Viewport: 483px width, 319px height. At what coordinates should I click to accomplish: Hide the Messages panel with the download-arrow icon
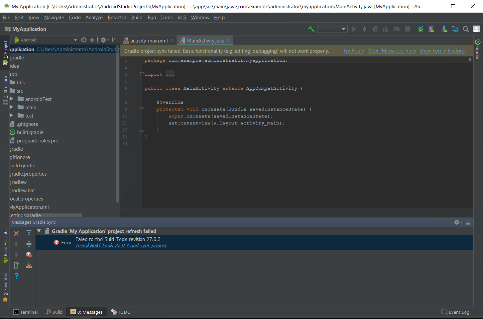coord(468,222)
